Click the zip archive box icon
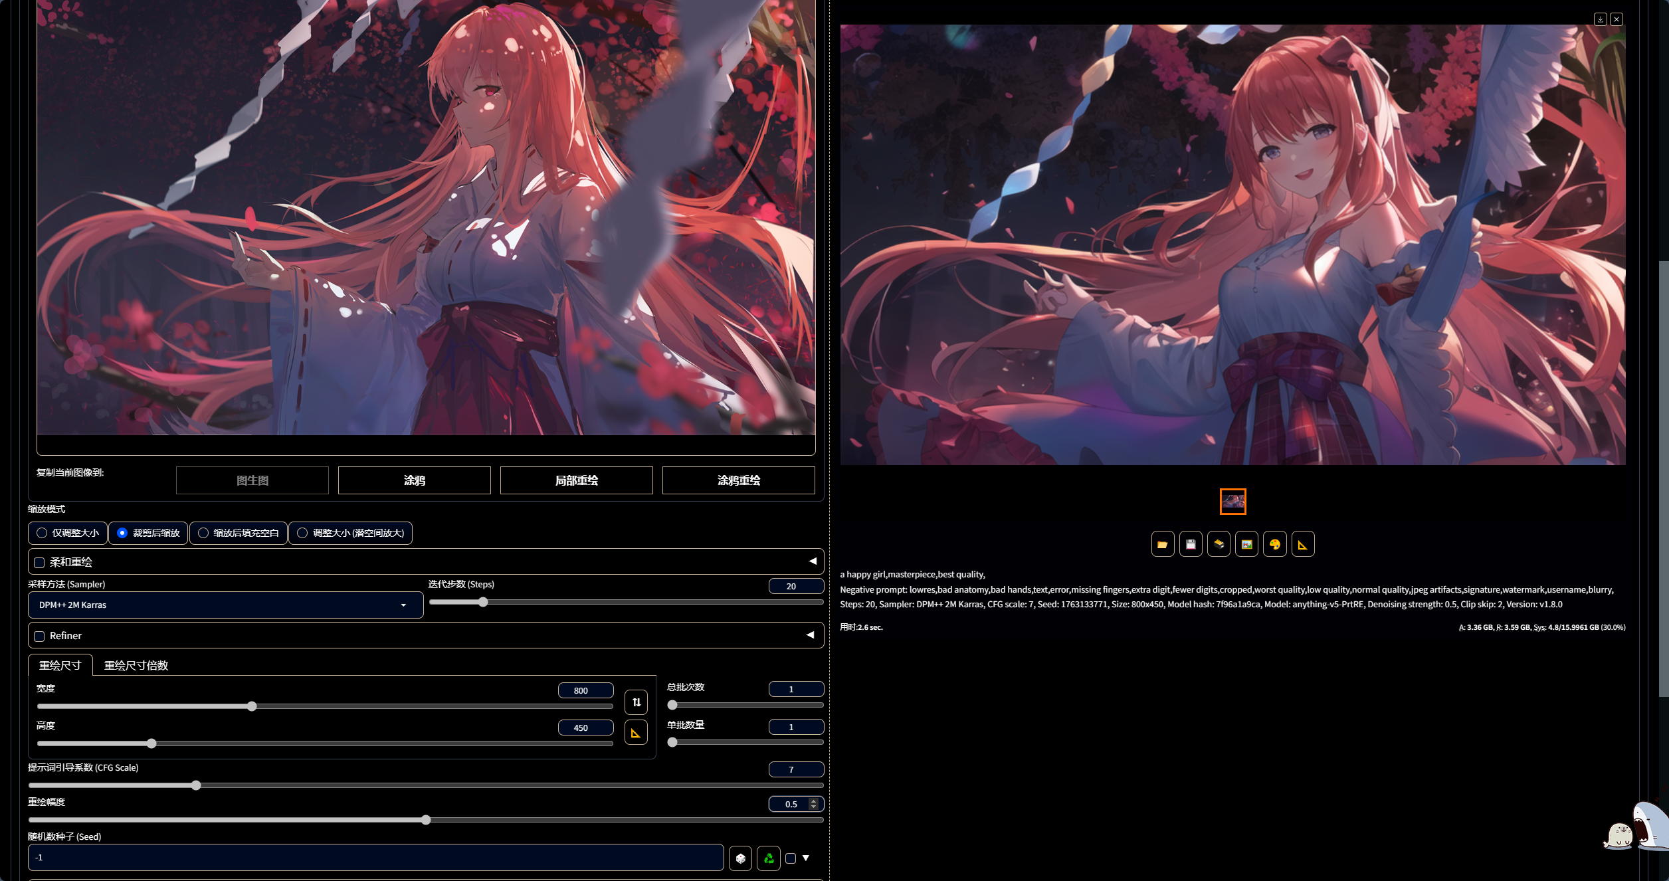 point(1219,544)
